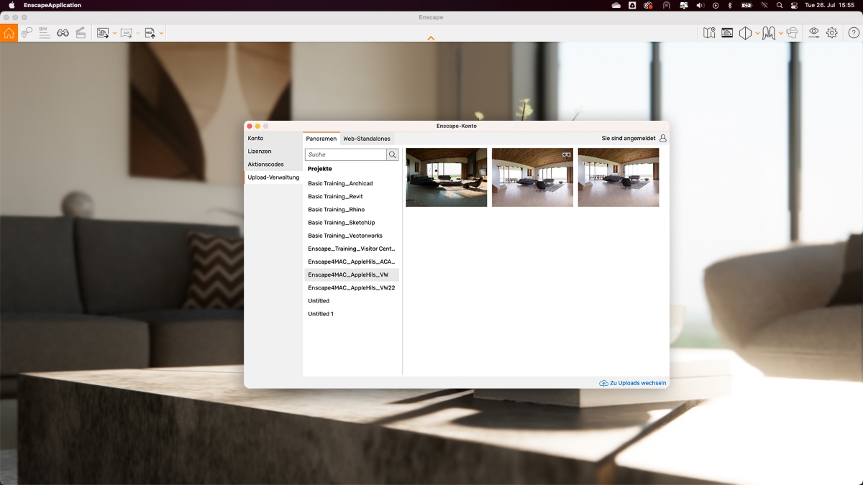Select project Basic Training_SketchUp
Image resolution: width=863 pixels, height=485 pixels.
(x=352, y=223)
